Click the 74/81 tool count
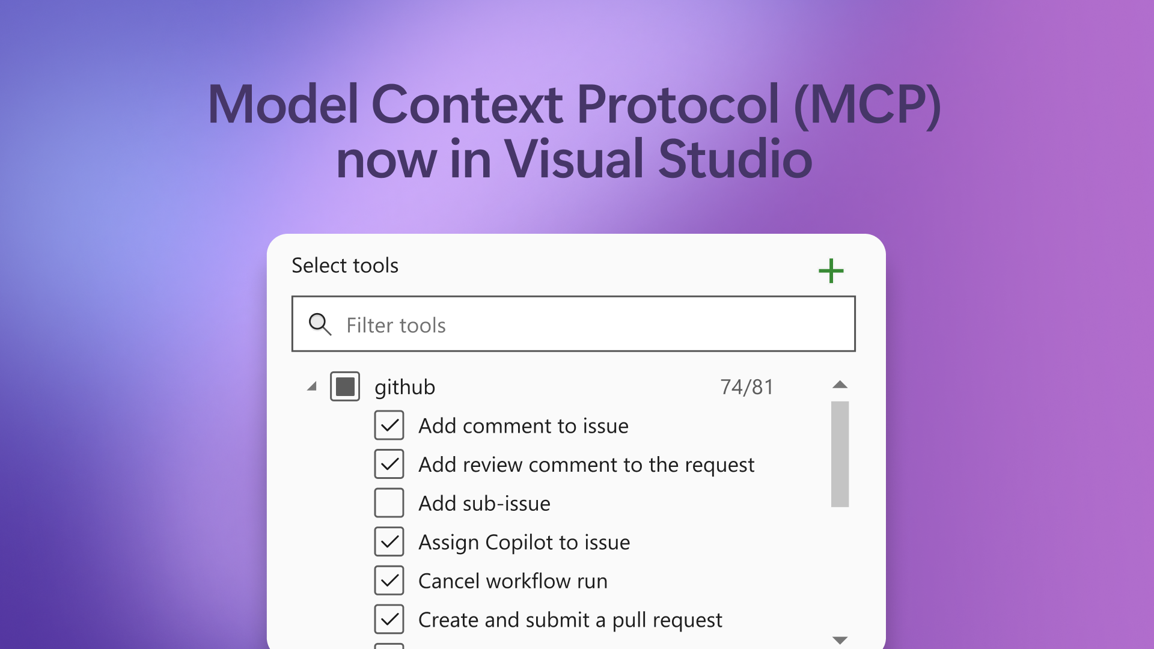Viewport: 1154px width, 649px height. [746, 387]
